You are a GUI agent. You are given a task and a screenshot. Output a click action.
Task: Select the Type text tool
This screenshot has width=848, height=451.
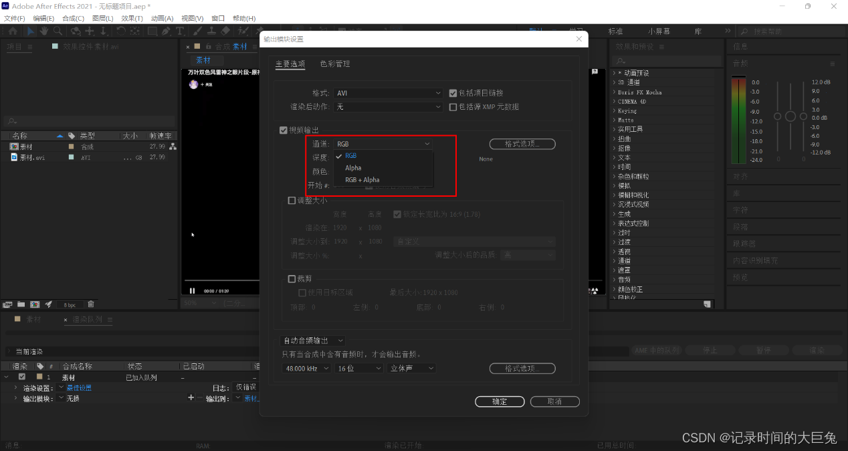pos(180,31)
